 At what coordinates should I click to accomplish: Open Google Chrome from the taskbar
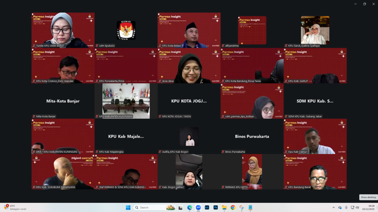point(233,207)
